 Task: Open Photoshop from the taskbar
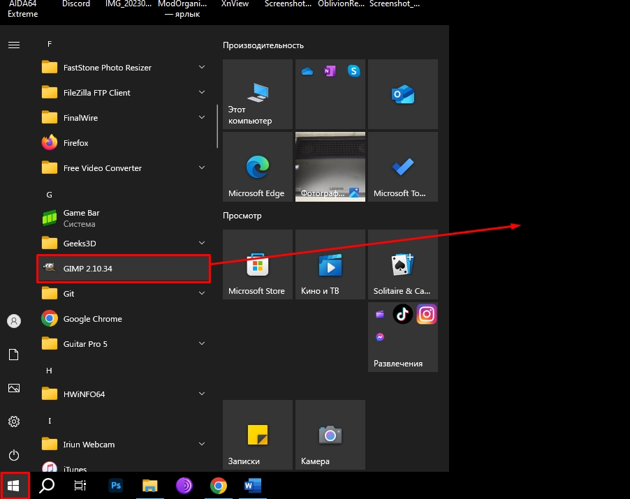116,486
